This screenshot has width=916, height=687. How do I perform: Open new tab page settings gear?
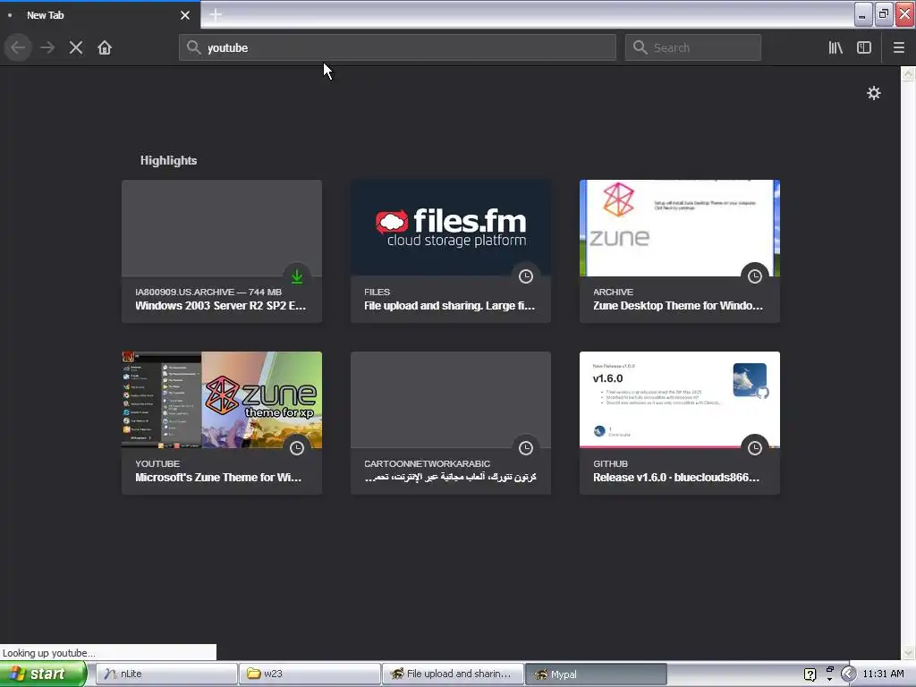pyautogui.click(x=873, y=93)
